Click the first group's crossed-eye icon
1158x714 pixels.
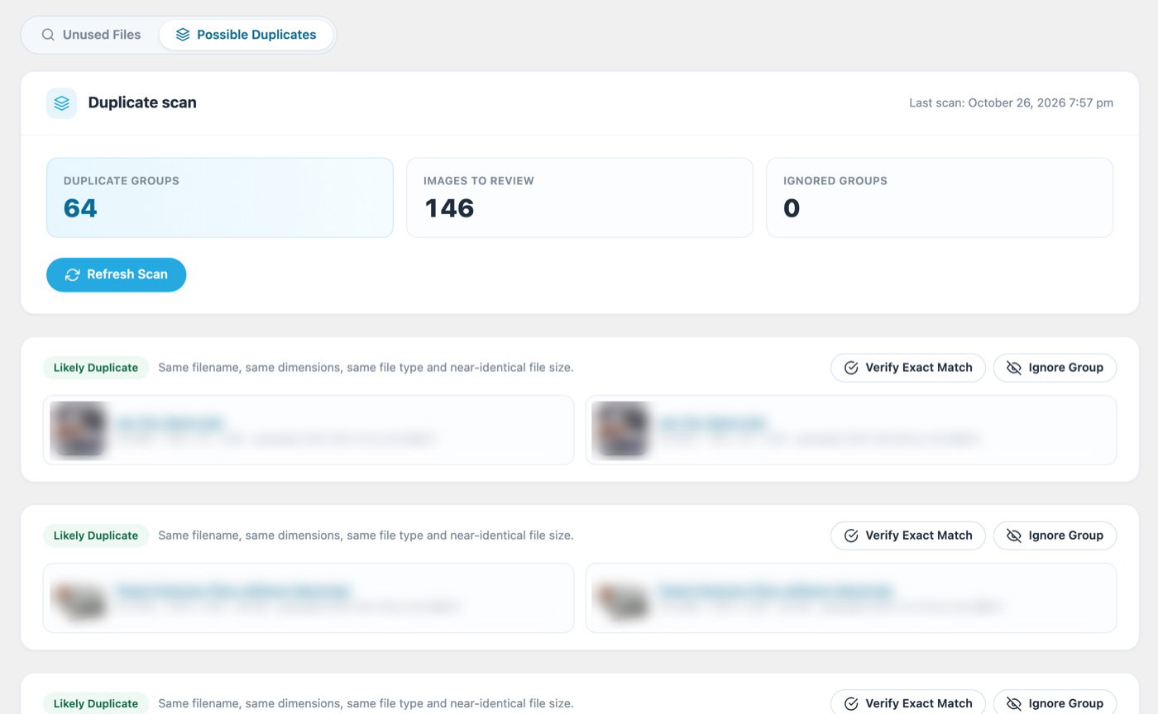coord(1014,368)
